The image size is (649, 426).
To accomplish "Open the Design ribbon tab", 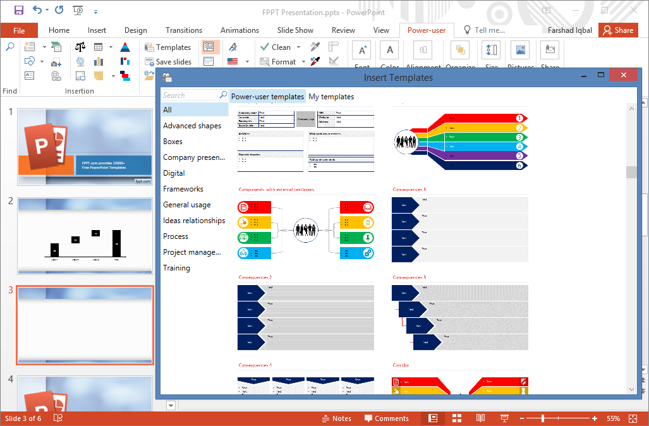I will pos(135,30).
